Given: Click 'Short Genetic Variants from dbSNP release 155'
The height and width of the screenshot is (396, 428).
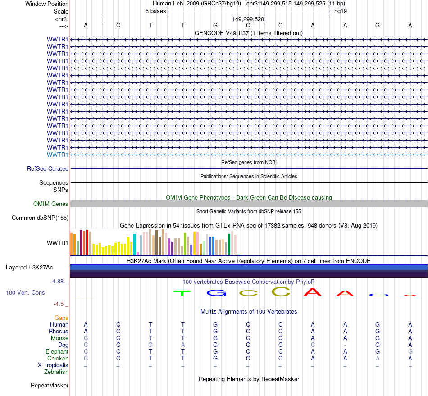Looking at the screenshot, I should 249,211.
